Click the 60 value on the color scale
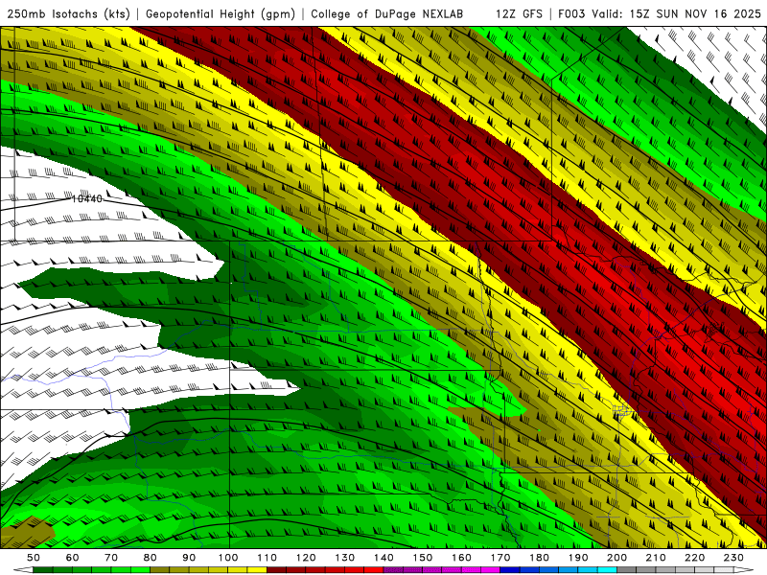Viewport: 767px width, 575px height. 72,558
